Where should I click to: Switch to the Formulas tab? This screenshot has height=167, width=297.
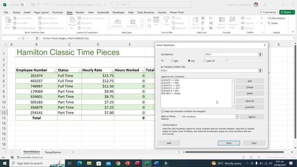pyautogui.click(x=58, y=13)
